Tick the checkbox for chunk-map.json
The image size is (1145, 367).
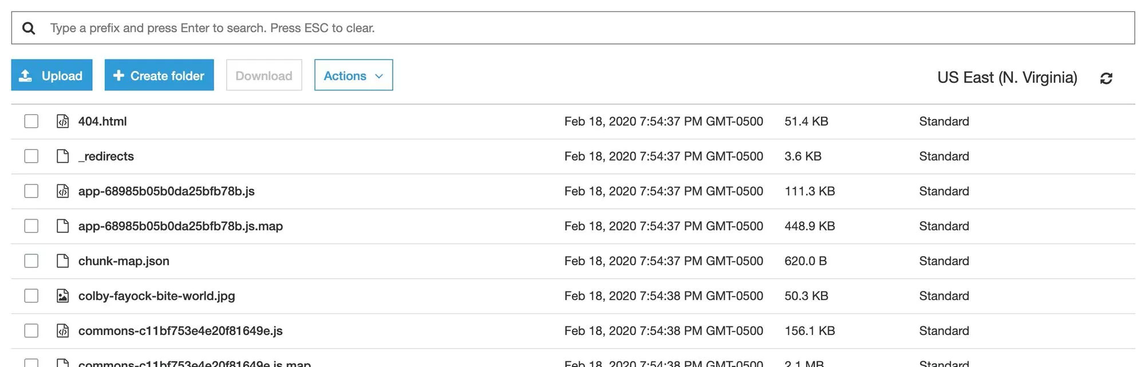31,261
